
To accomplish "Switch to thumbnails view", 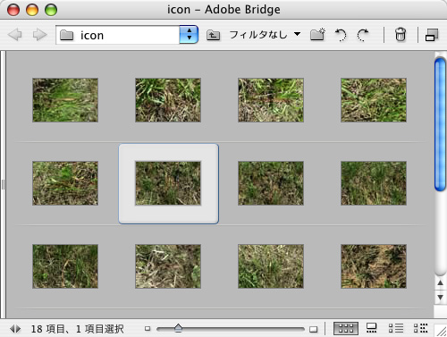I will [346, 328].
